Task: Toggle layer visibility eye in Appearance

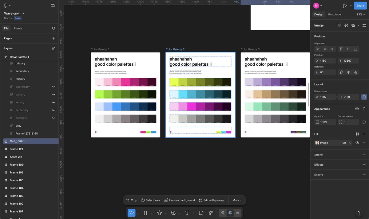Action: (357, 109)
